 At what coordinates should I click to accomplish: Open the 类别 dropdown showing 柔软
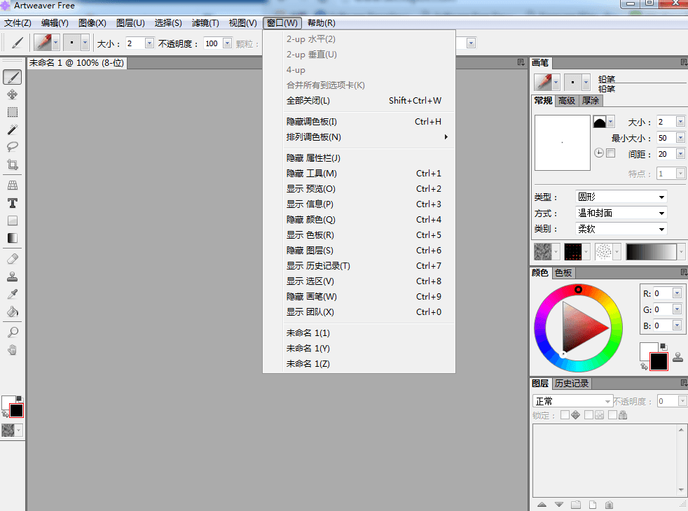[x=621, y=229]
